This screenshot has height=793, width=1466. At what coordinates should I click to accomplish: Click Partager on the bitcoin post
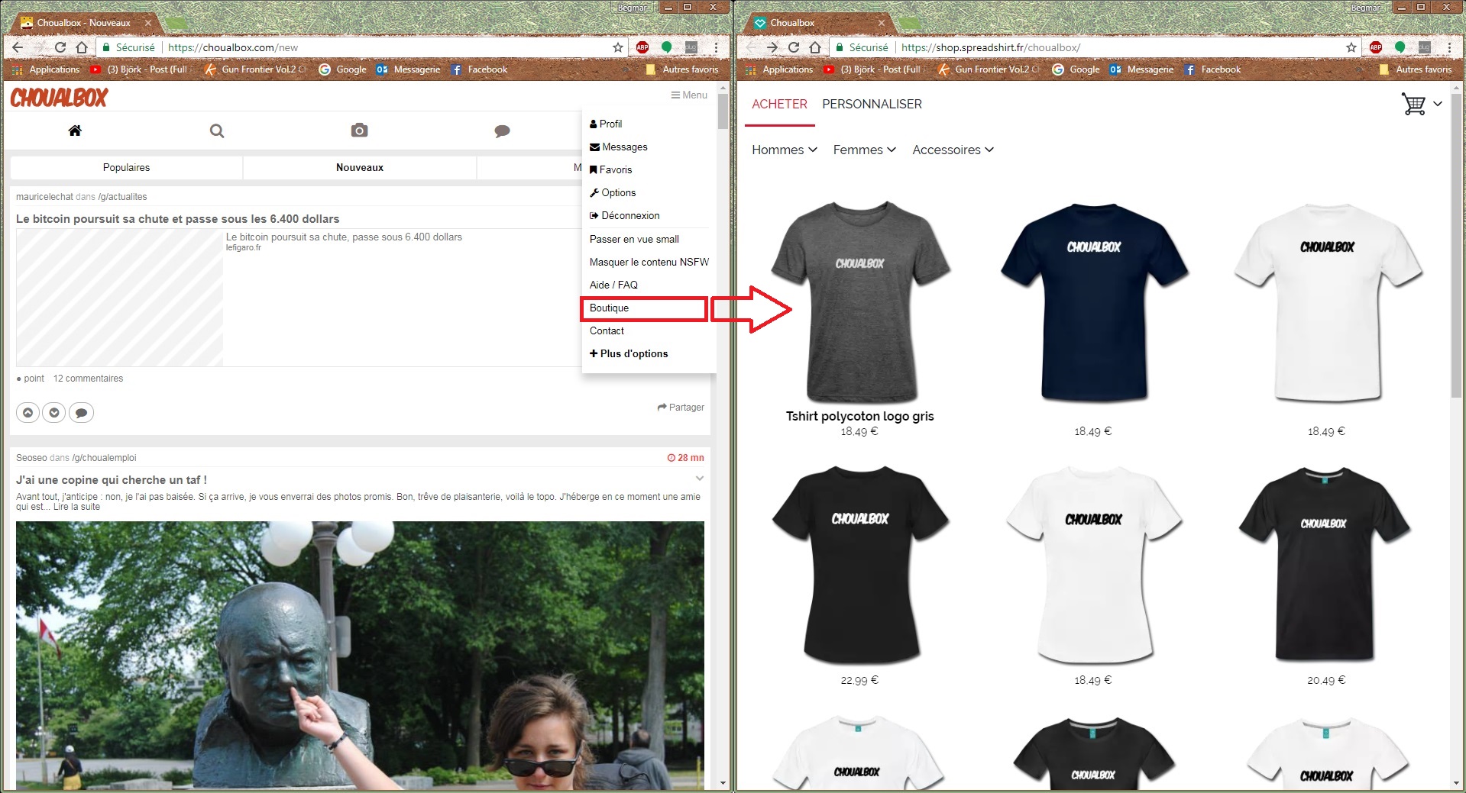681,408
